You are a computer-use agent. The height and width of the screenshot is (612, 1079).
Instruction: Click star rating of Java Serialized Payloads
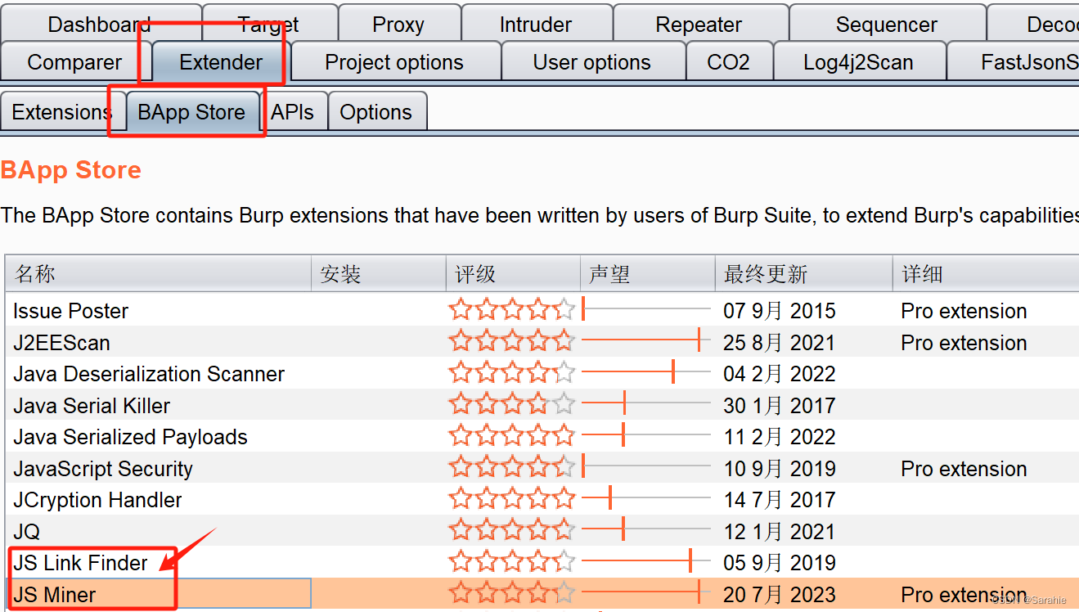click(512, 435)
